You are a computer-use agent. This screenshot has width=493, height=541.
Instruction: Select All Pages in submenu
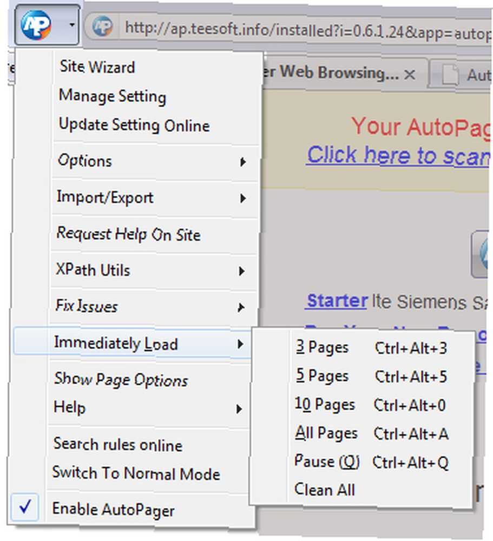[x=371, y=433]
